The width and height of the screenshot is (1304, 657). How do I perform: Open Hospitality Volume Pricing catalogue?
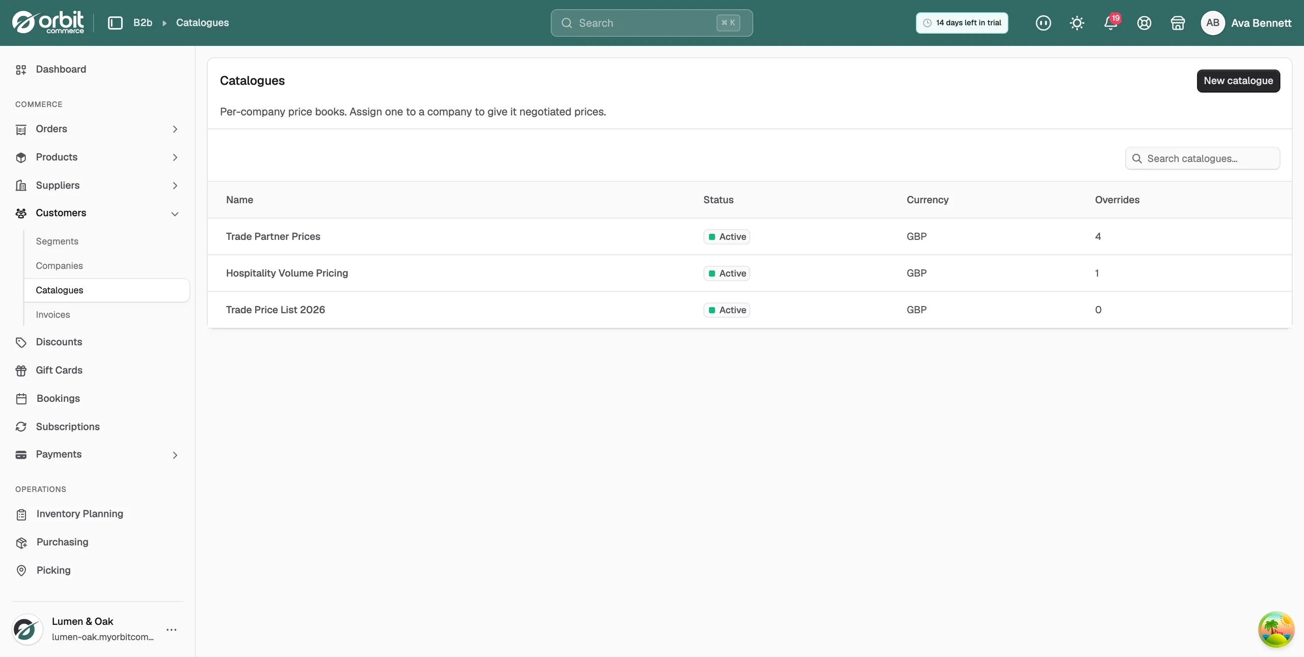point(287,273)
